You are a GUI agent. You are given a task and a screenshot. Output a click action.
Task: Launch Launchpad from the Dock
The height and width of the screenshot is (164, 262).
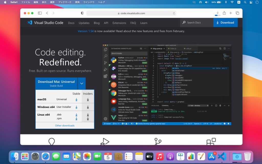[25, 157]
